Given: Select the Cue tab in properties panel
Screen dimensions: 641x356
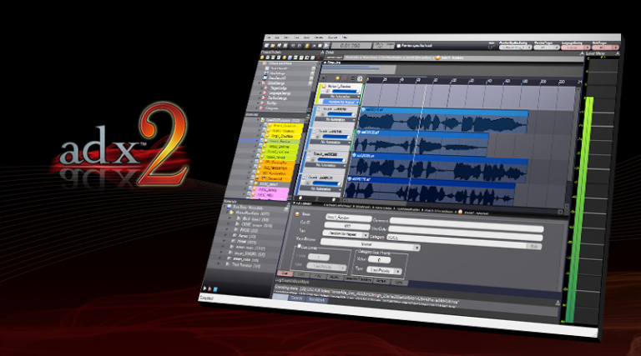Looking at the screenshot, I should click(286, 273).
